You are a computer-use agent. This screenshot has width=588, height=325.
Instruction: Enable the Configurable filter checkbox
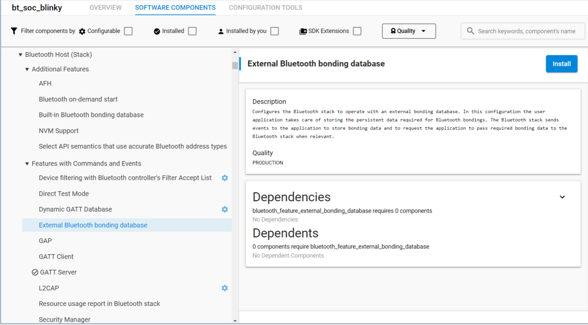(128, 31)
